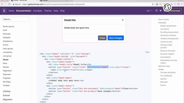This screenshot has width=184, height=103.
Task: Jump to Dynamic heights section
Action: (167, 54)
